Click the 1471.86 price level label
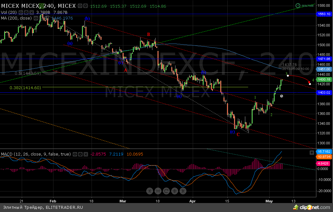The height and width of the screenshot is (212, 333). [x=324, y=59]
